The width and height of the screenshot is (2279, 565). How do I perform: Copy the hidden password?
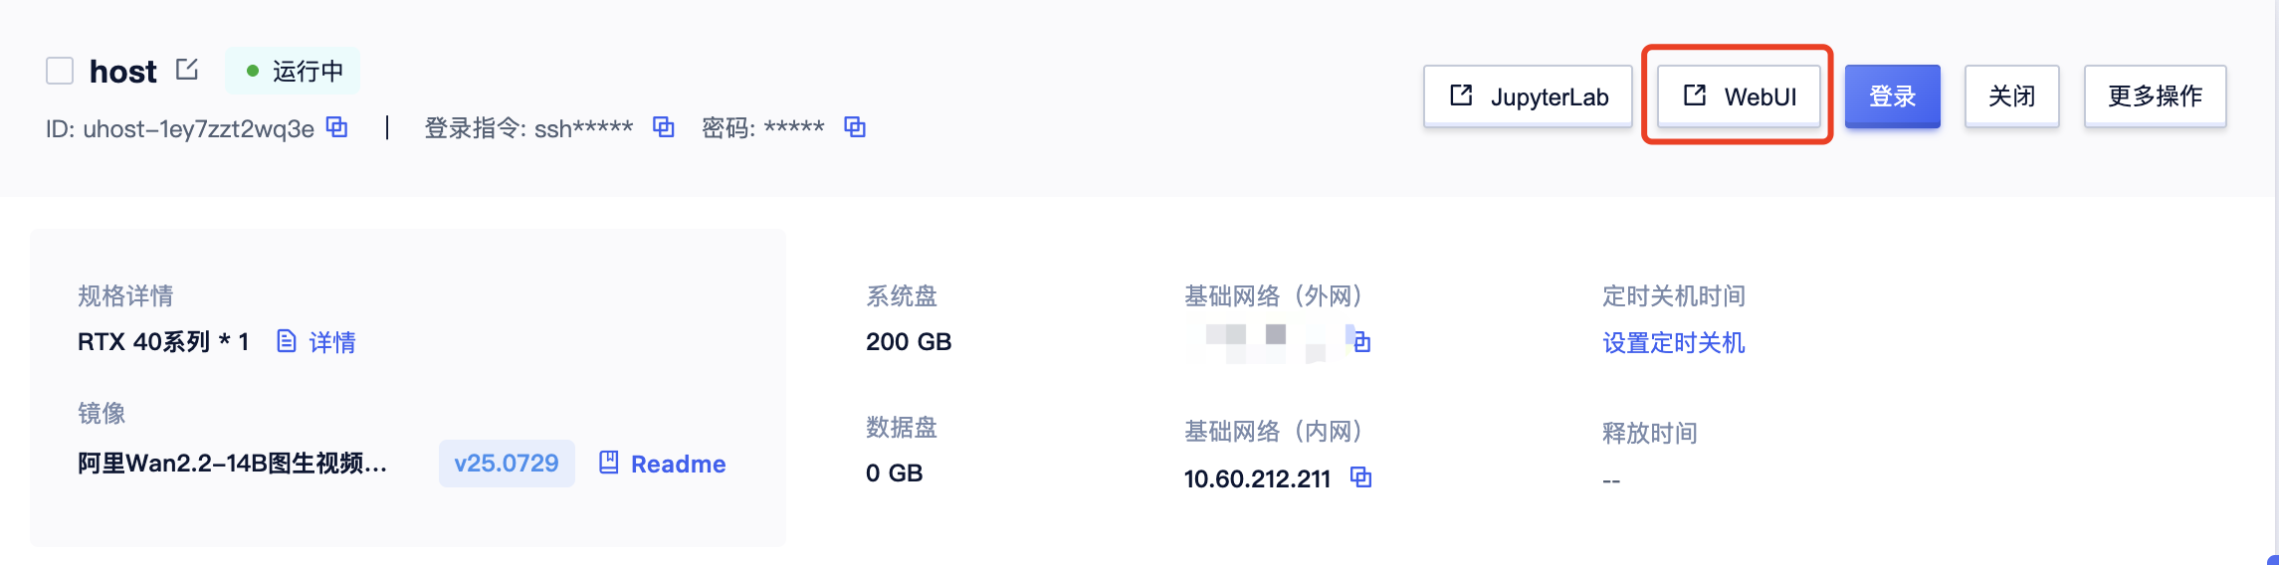coord(854,127)
